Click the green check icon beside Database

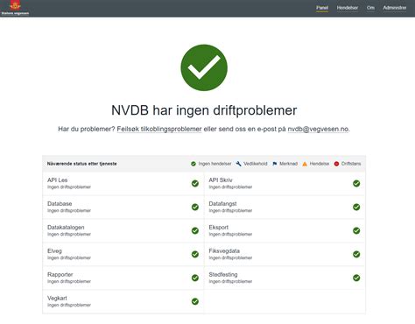(195, 207)
